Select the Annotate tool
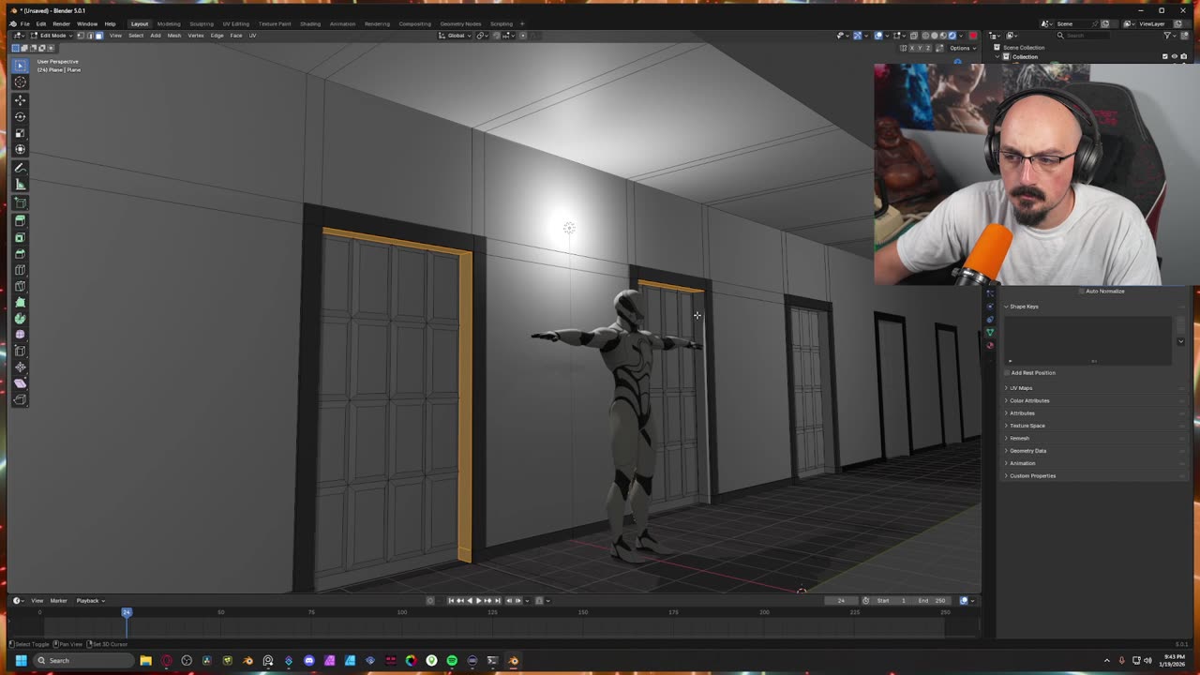Image resolution: width=1200 pixels, height=675 pixels. click(20, 169)
